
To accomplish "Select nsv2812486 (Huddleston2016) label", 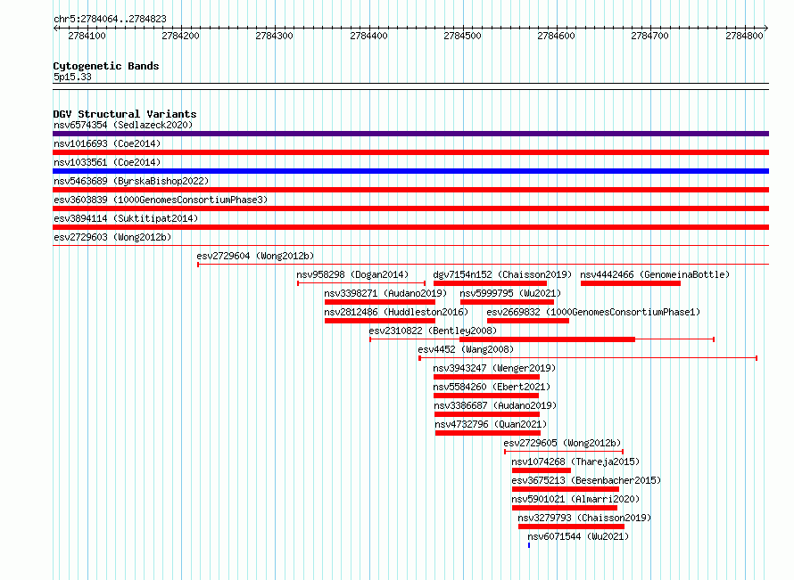I will pos(396,312).
